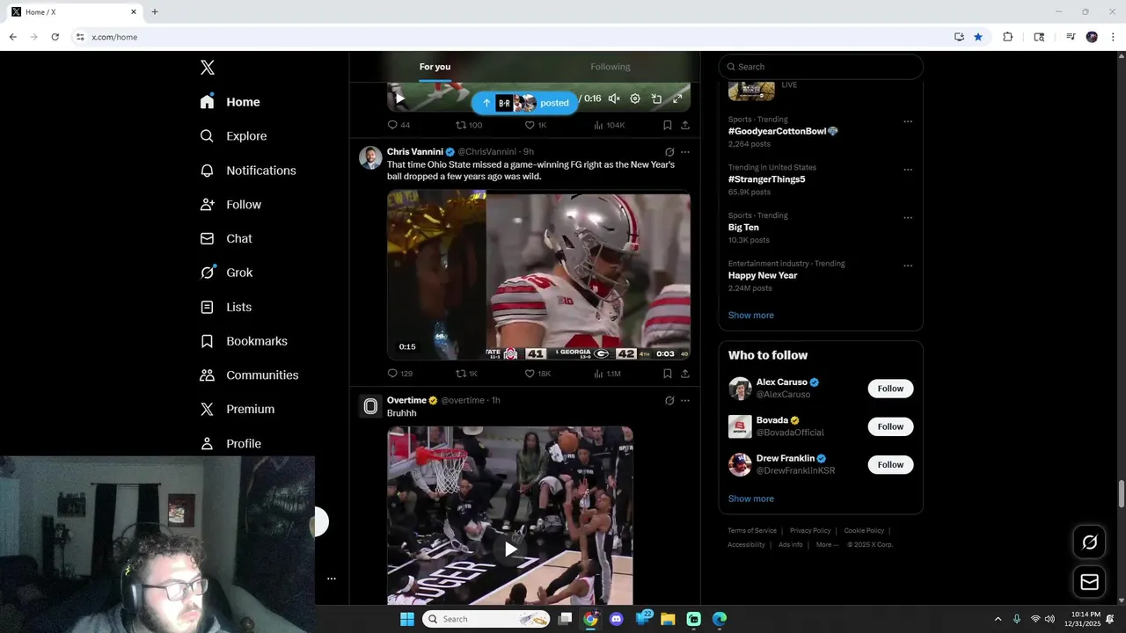Screen dimensions: 1126x633
Task: Follow Bovada
Action: (890, 426)
